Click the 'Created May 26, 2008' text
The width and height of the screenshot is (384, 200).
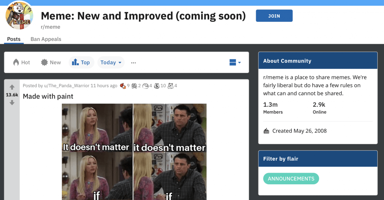(300, 131)
